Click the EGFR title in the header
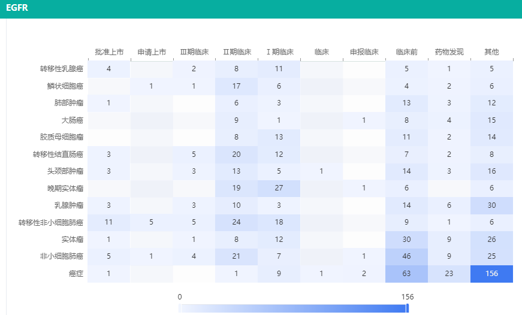Screen dimensions: 522x315 point(17,8)
